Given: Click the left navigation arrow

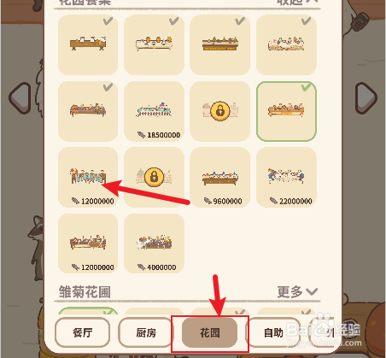Looking at the screenshot, I should (20, 98).
